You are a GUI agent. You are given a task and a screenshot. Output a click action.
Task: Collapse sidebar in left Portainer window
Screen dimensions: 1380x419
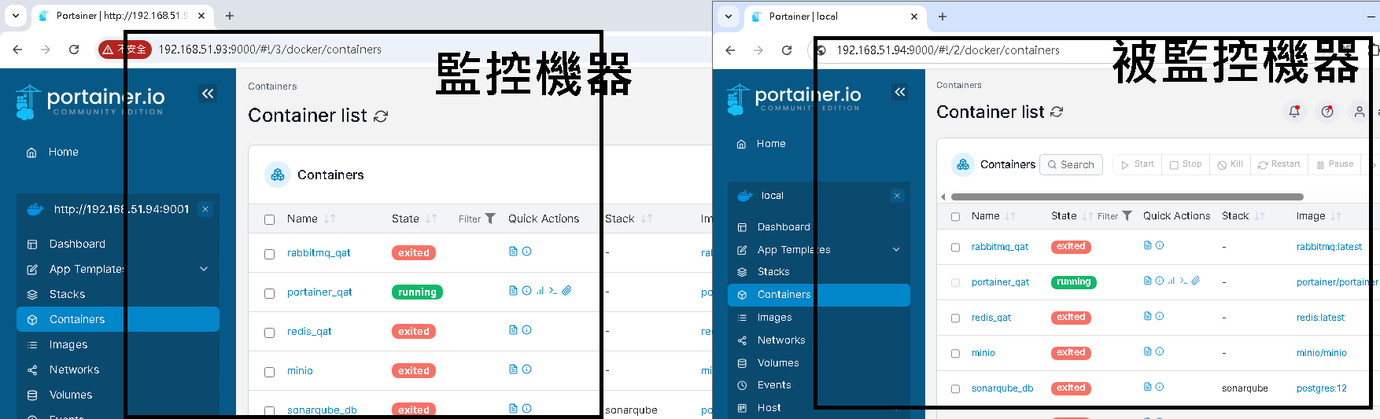(208, 94)
